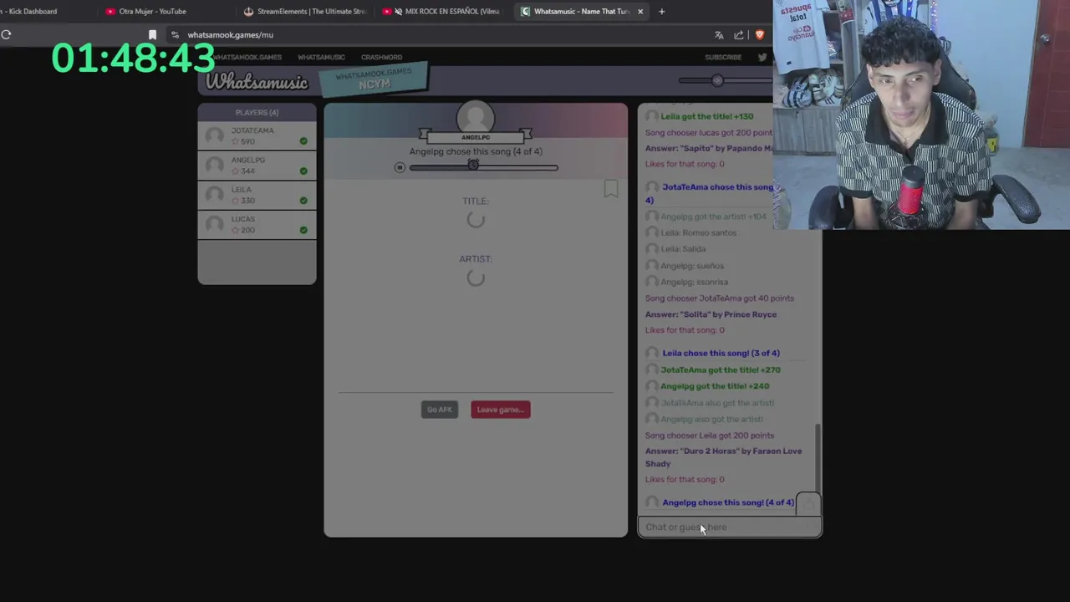The height and width of the screenshot is (602, 1070).
Task: Select player ANGELPG in players list
Action: click(257, 165)
